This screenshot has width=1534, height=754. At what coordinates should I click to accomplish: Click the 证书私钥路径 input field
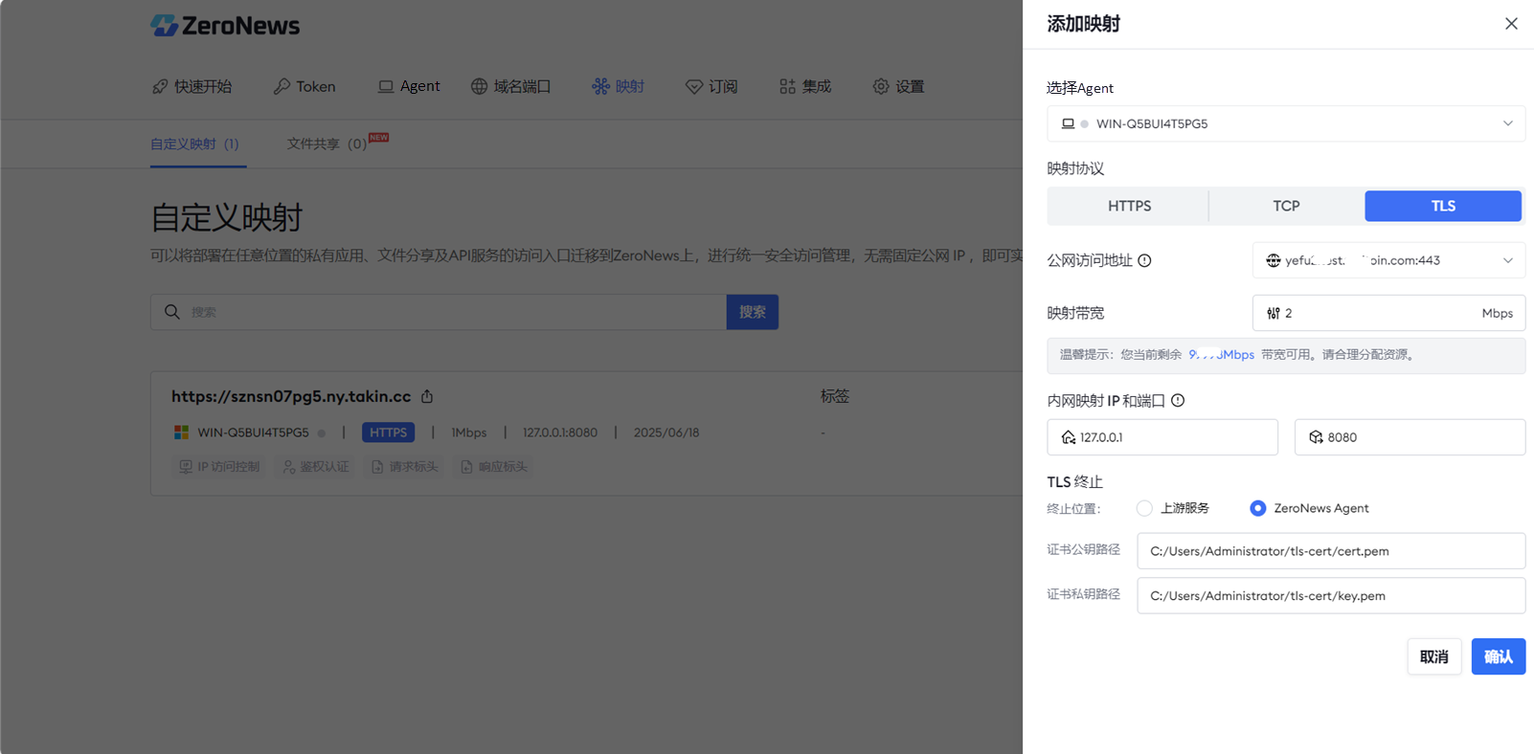pos(1331,595)
